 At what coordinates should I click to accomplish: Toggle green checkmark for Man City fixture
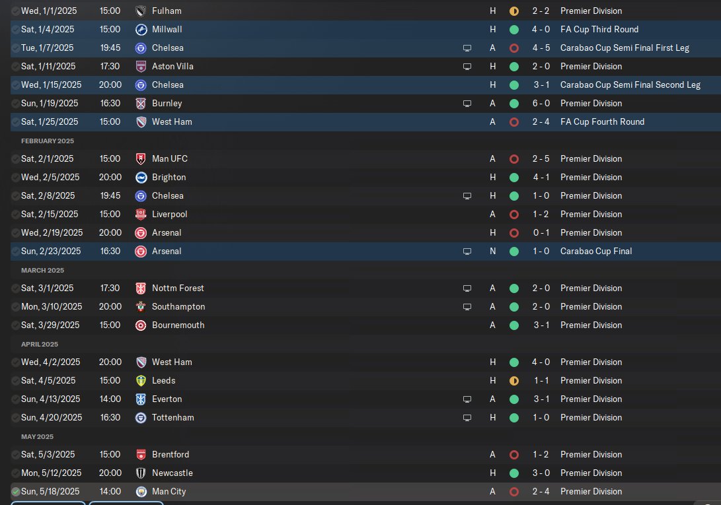click(x=15, y=492)
